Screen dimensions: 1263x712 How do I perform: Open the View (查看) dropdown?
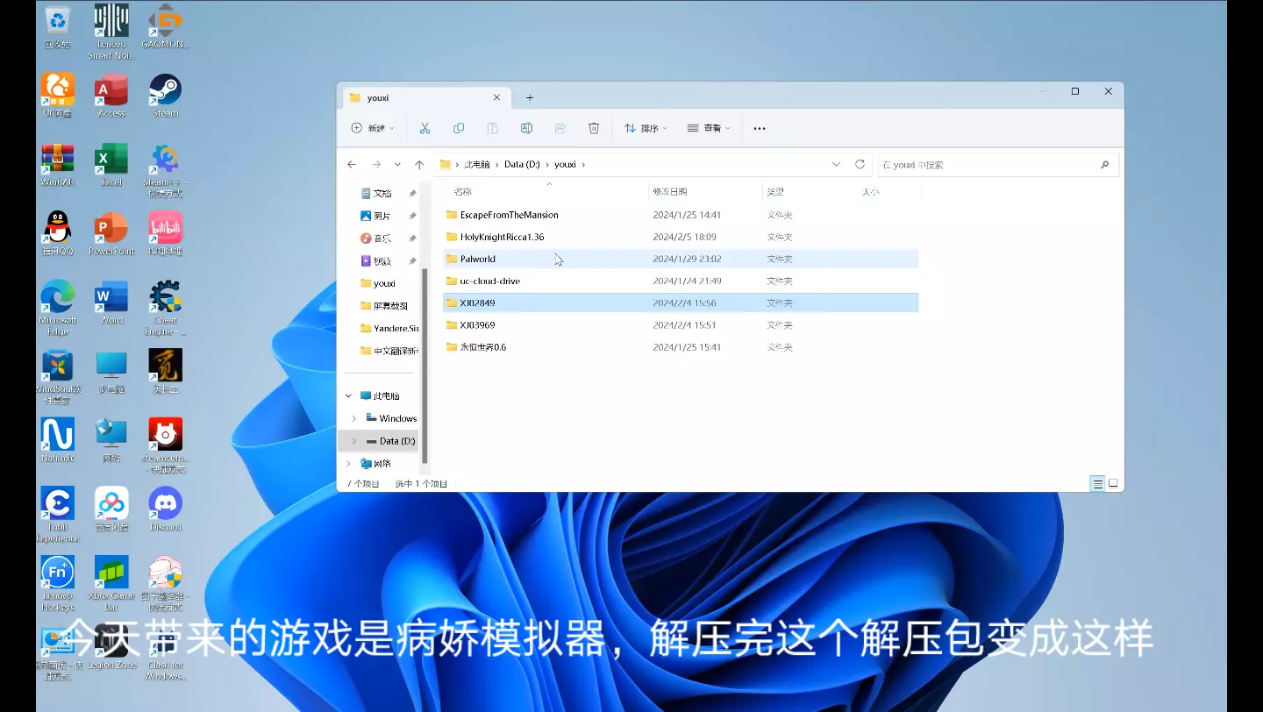pos(709,128)
